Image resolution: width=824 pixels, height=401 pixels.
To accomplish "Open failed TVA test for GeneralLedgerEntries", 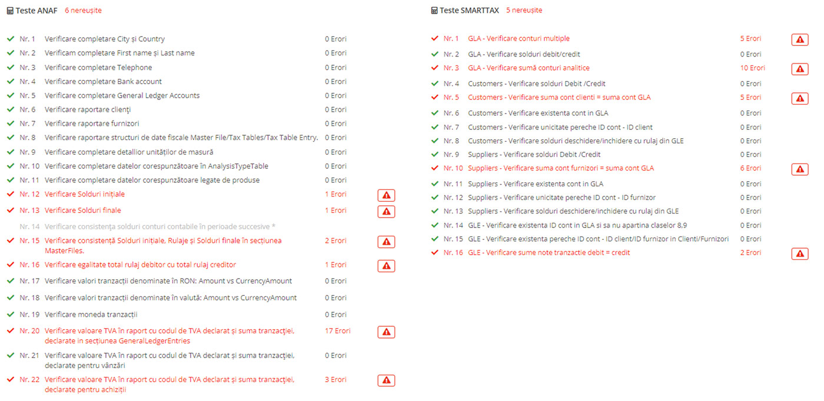I will 170,336.
